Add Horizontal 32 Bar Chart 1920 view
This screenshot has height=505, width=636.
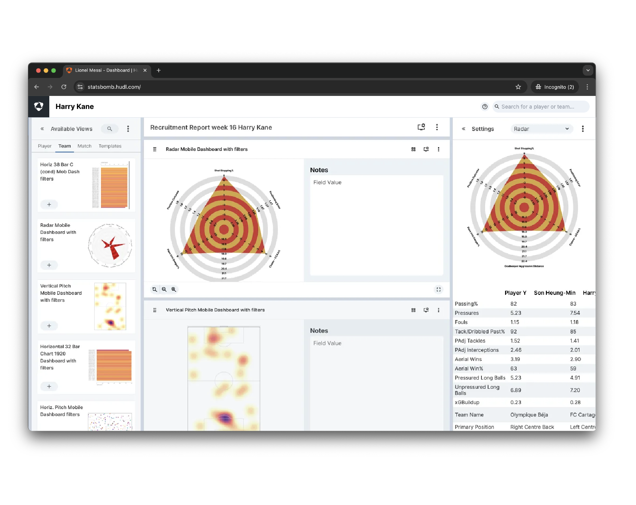(49, 386)
